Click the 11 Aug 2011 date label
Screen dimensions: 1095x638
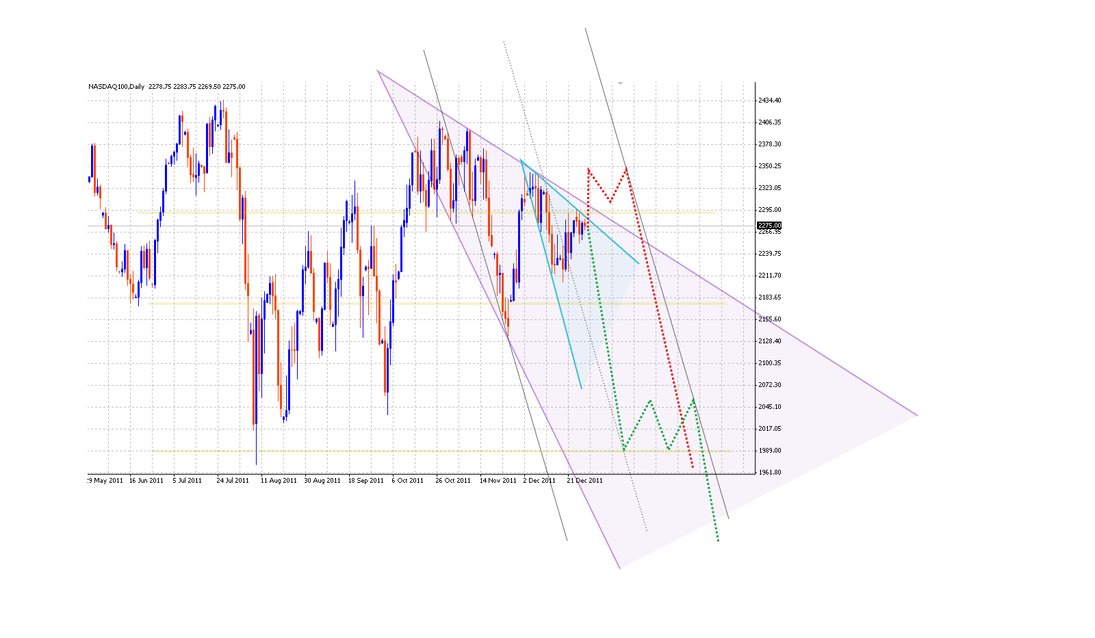pyautogui.click(x=279, y=481)
